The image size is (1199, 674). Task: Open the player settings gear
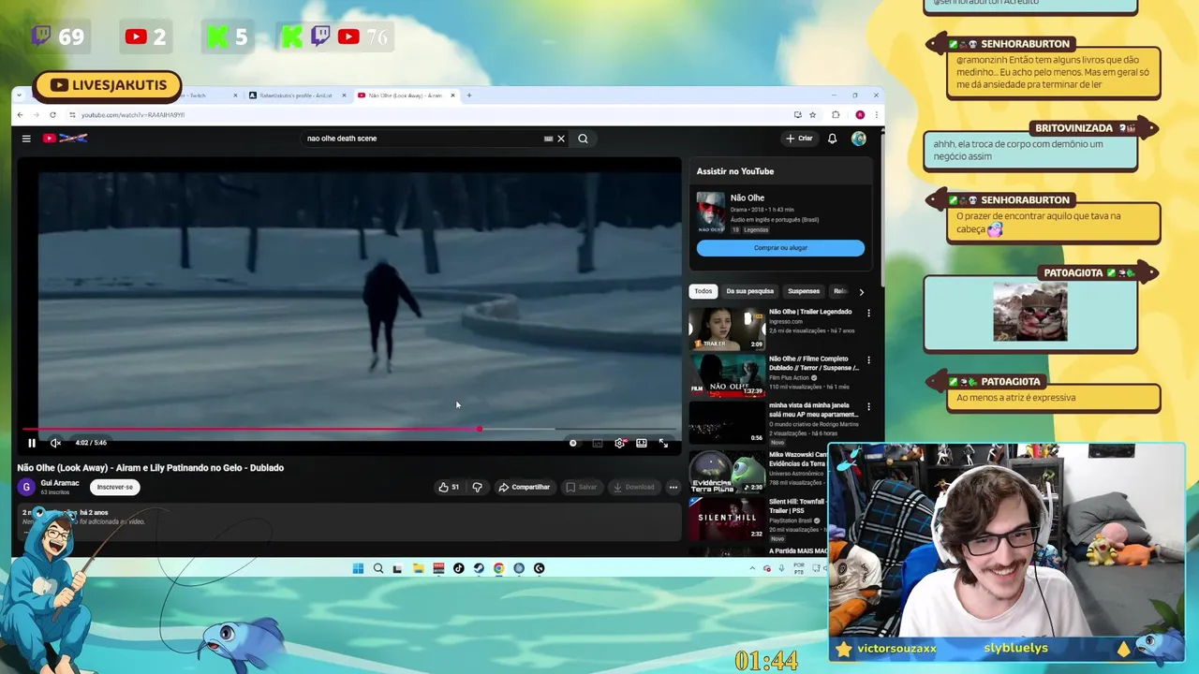coord(619,443)
